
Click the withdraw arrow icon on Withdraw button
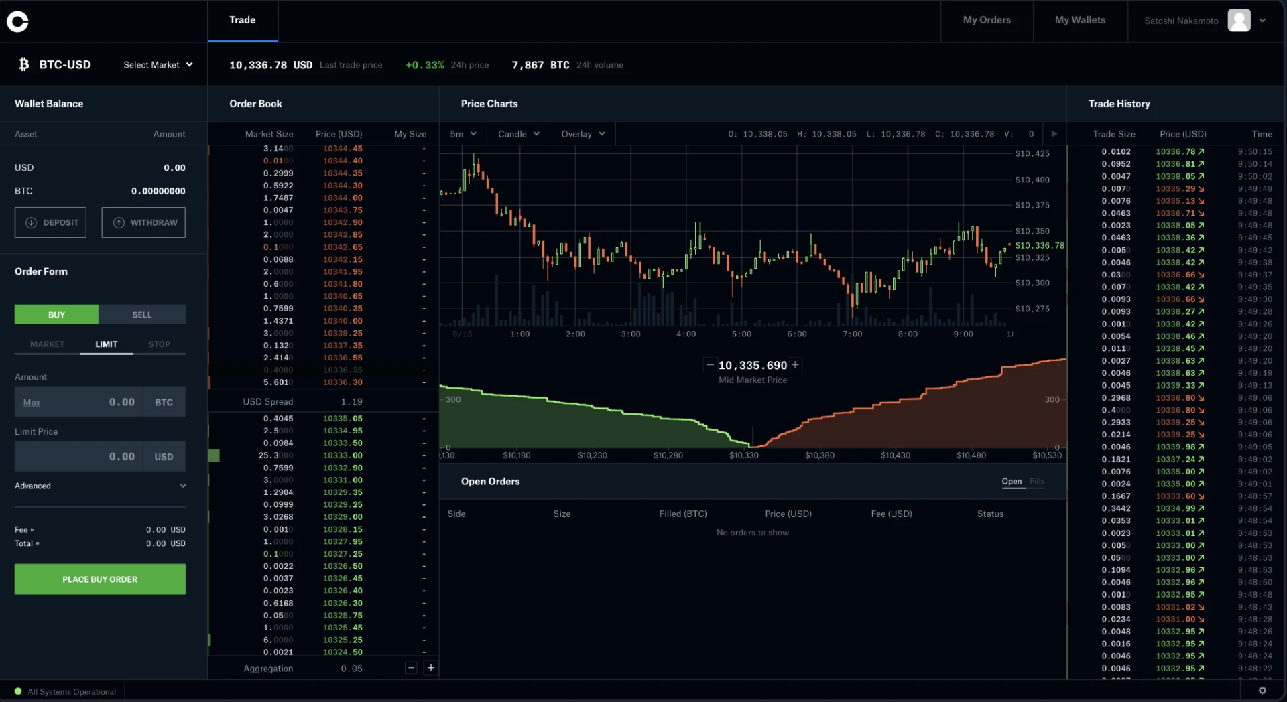[119, 222]
